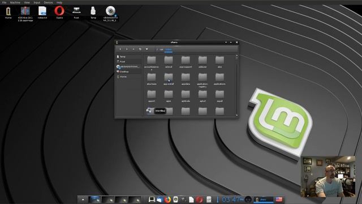Select the applications folder
Viewport: 362px width, 204px height.
(219, 79)
